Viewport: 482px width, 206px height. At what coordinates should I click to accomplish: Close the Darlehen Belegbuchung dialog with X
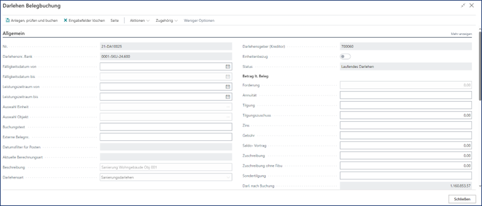(472, 6)
